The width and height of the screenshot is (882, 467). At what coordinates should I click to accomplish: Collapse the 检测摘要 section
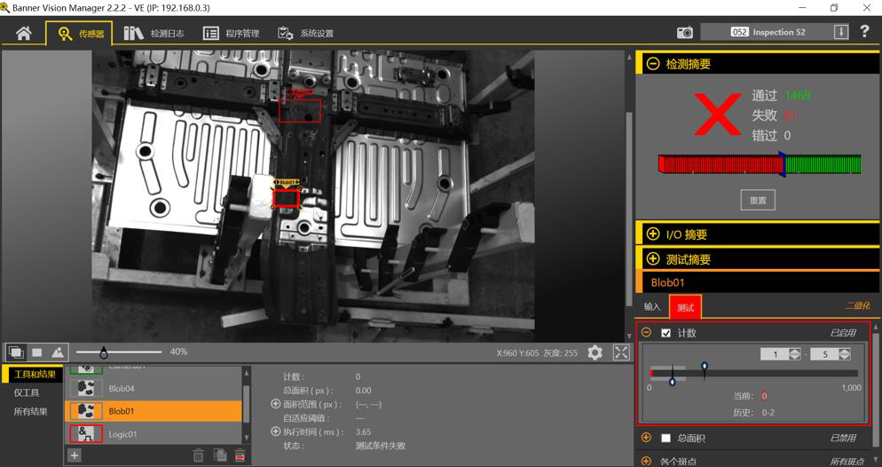pyautogui.click(x=653, y=64)
